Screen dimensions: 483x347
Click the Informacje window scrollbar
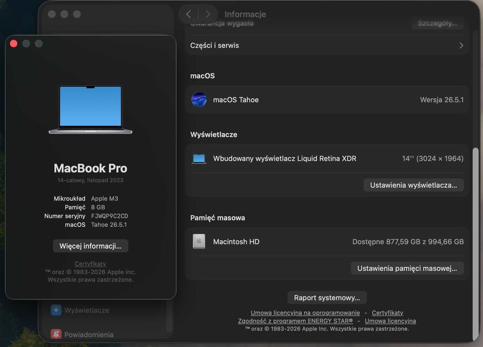(x=476, y=244)
